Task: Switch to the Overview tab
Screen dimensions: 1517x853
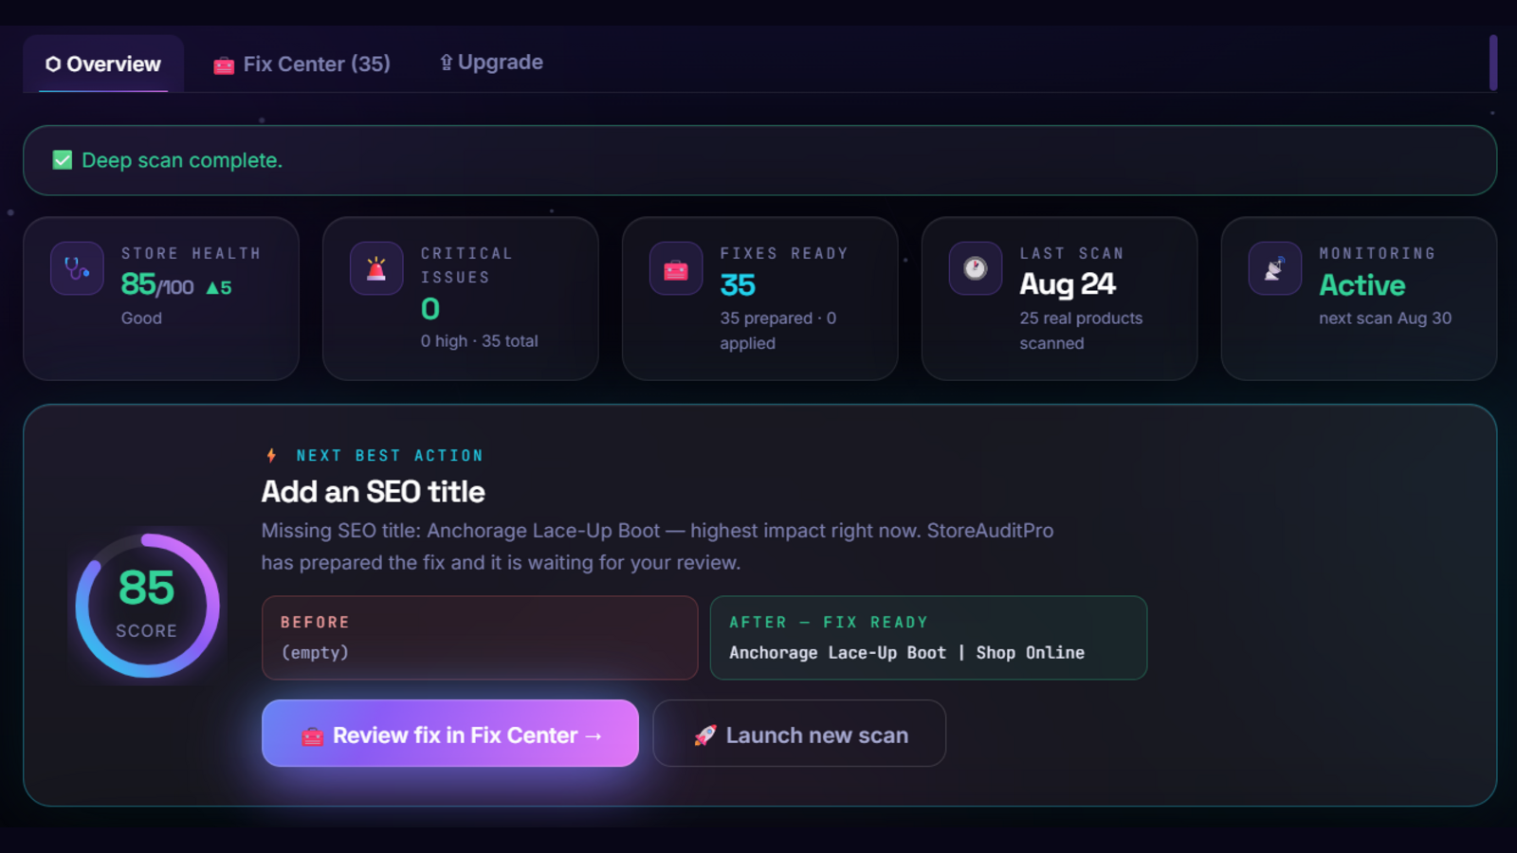Action: [x=103, y=64]
